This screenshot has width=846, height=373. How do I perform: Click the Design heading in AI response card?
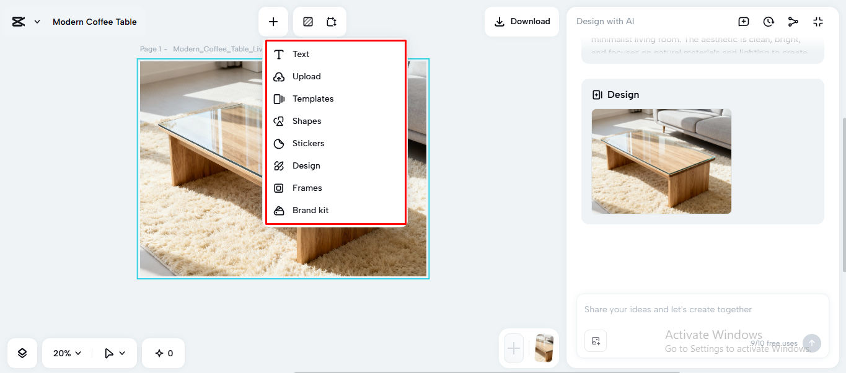(623, 95)
